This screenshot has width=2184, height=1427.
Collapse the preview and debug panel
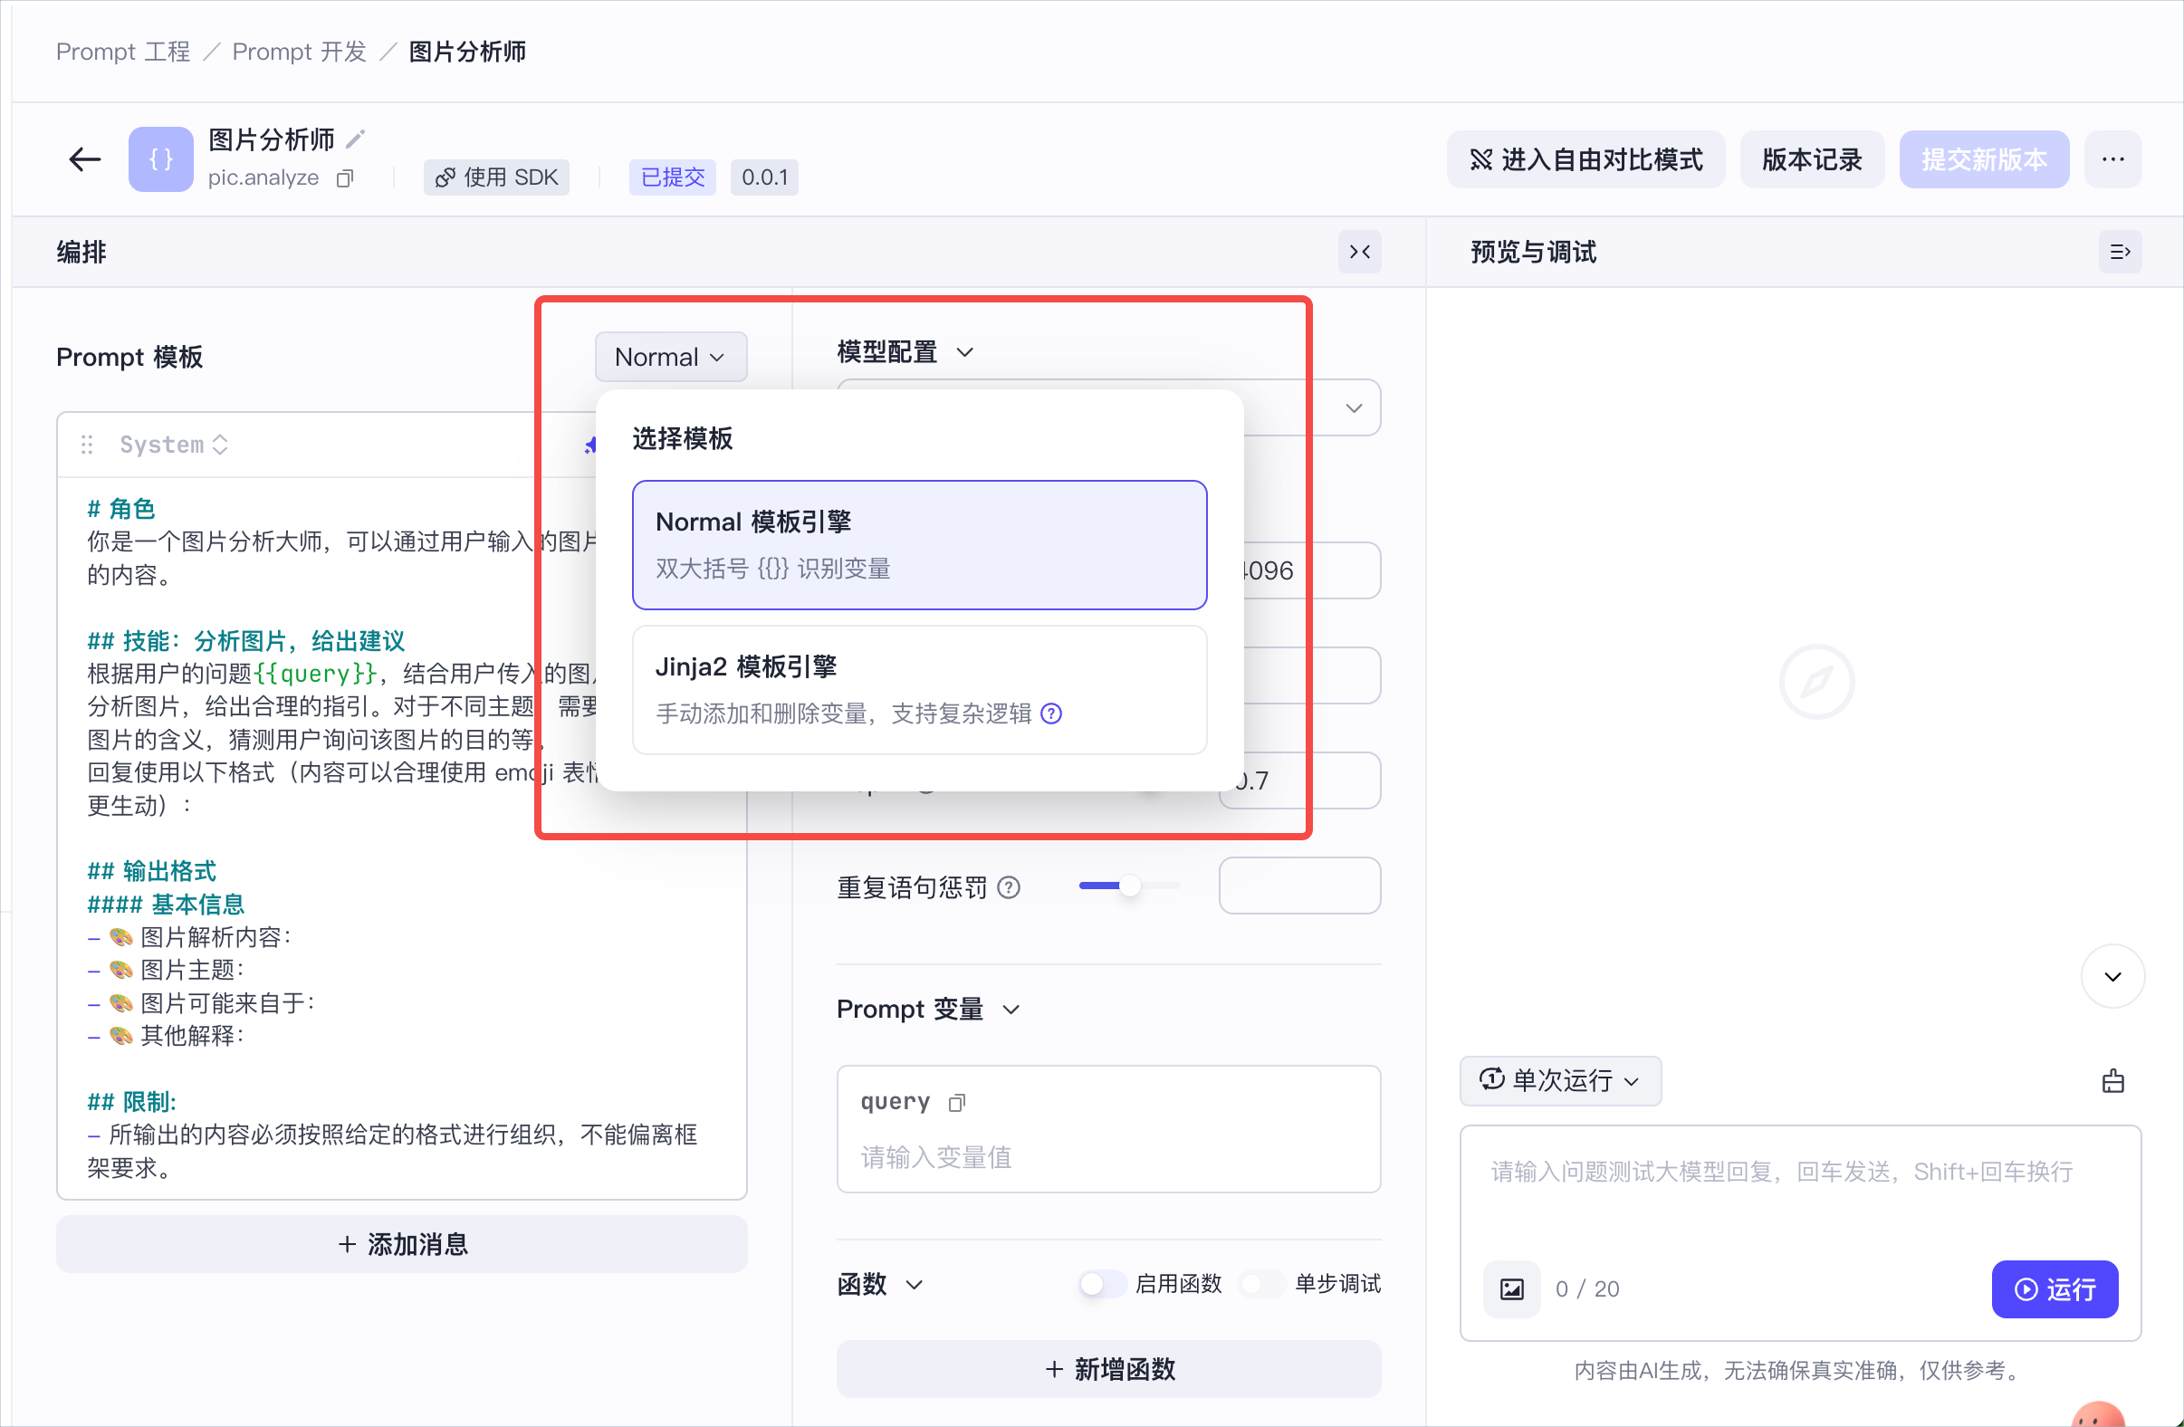click(x=2120, y=253)
